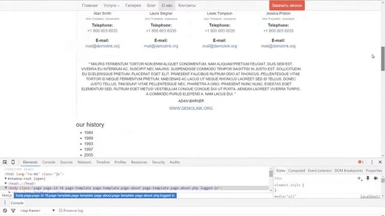This screenshot has width=385, height=216.
Task: Open Блог in site navigation
Action: coord(151,5)
